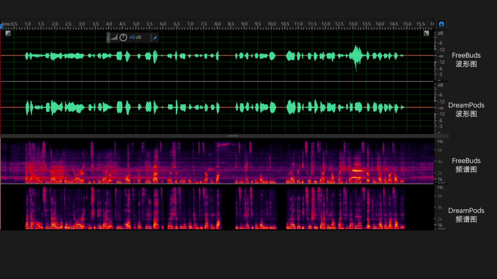Click the fade-in handle at waveform top-left

(x=8, y=33)
